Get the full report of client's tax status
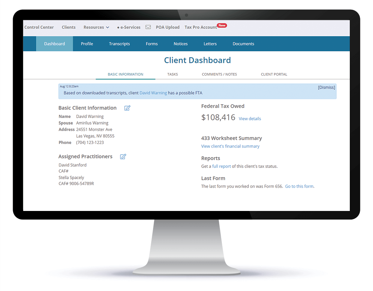The image size is (373, 291). point(222,166)
